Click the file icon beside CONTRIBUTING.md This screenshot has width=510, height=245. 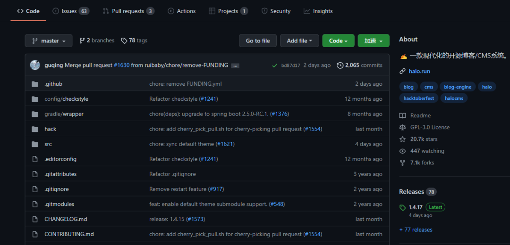[35, 234]
